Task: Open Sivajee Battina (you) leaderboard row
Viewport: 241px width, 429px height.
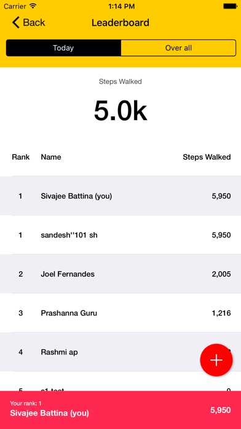Action: [120, 196]
